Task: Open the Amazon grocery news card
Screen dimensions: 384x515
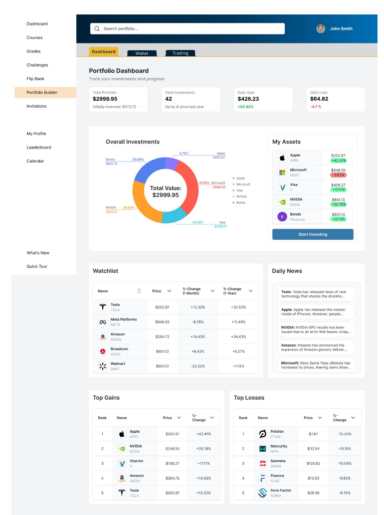Action: [x=317, y=347]
